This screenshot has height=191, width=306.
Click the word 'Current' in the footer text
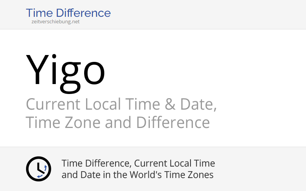[x=149, y=163]
